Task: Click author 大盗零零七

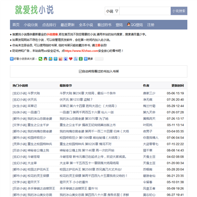Action: tap(150, 144)
